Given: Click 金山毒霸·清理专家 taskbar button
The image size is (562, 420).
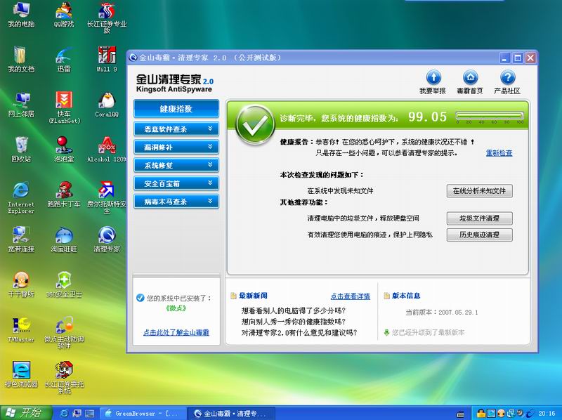Looking at the screenshot, I should pos(232,414).
